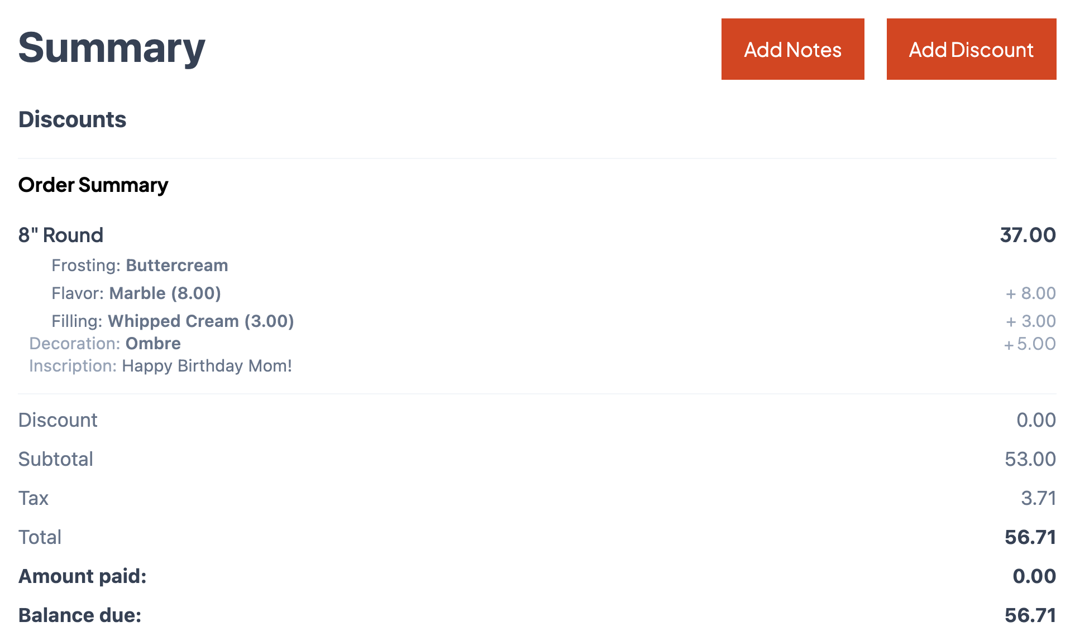Viewport: 1075px width, 641px height.
Task: Click the Amount paid label
Action: point(82,576)
